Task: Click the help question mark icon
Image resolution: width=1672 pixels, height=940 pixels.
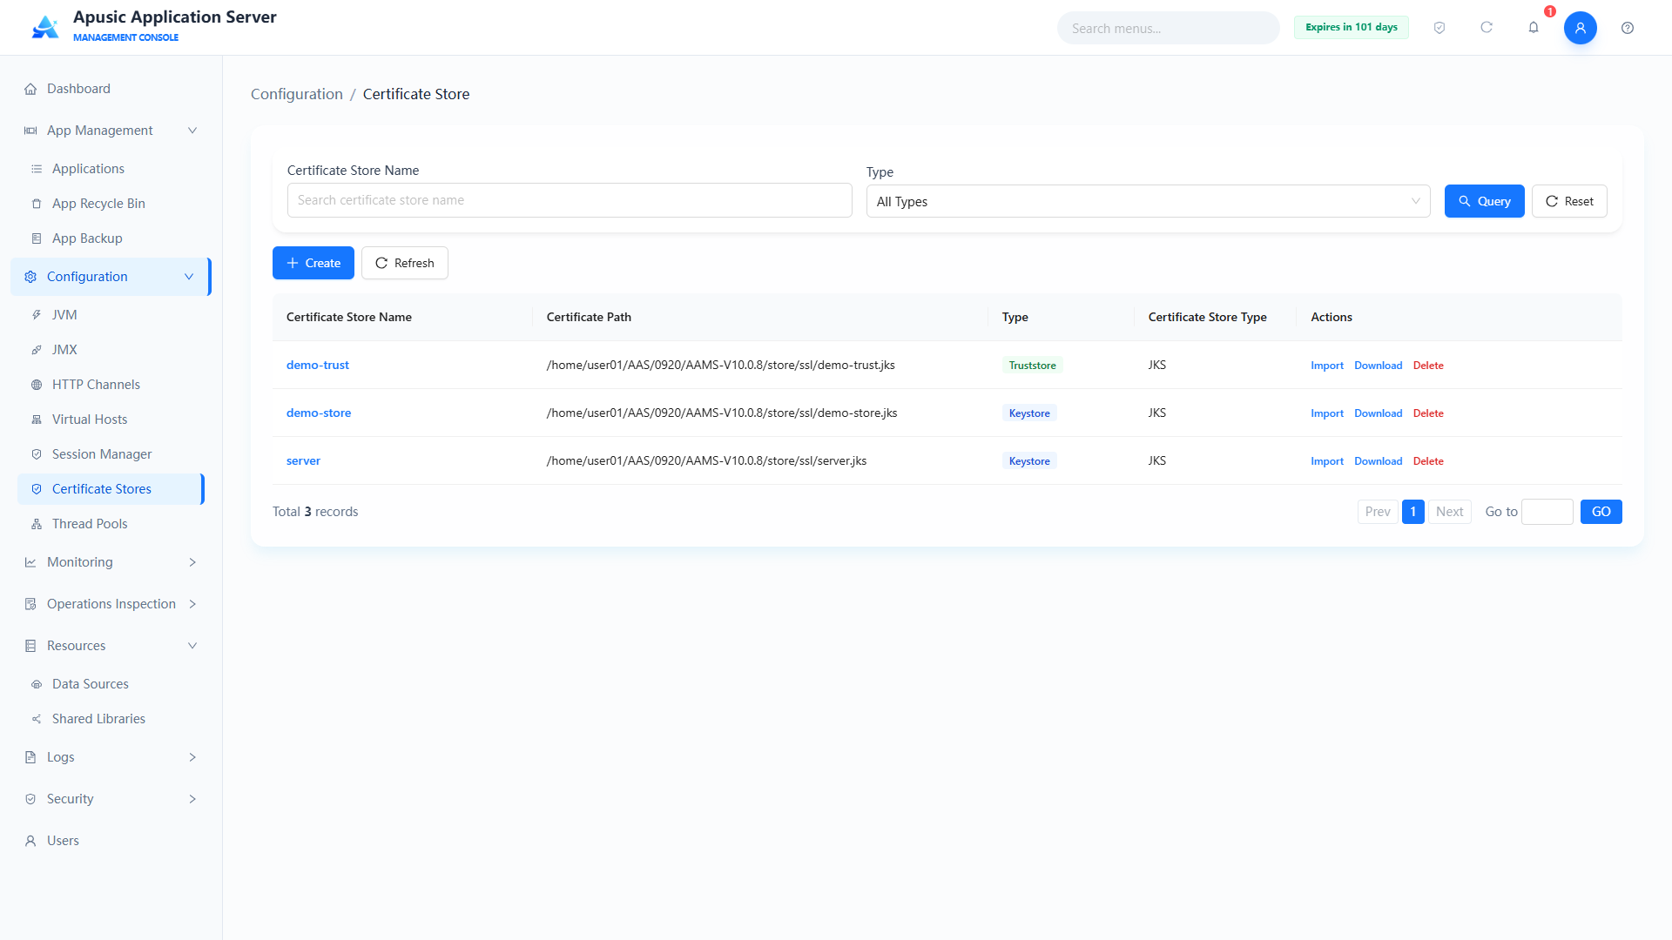Action: coord(1628,28)
